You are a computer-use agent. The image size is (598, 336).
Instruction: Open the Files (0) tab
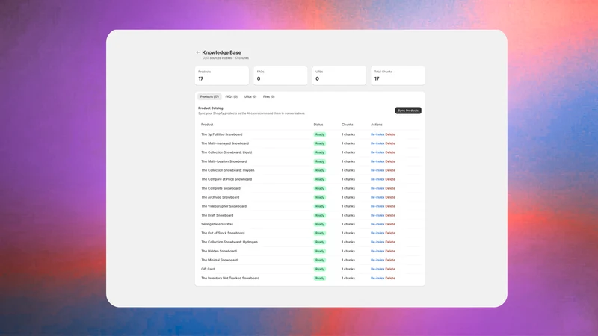click(x=269, y=97)
